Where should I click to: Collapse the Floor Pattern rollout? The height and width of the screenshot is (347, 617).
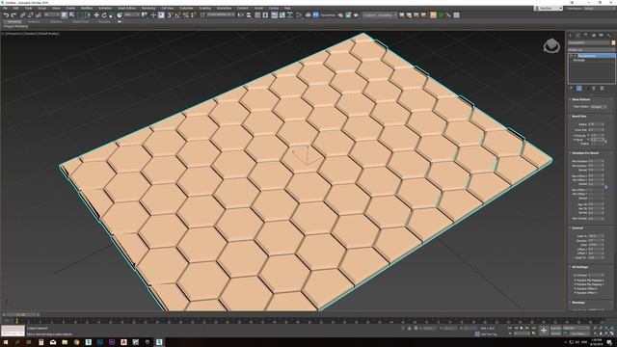point(580,99)
